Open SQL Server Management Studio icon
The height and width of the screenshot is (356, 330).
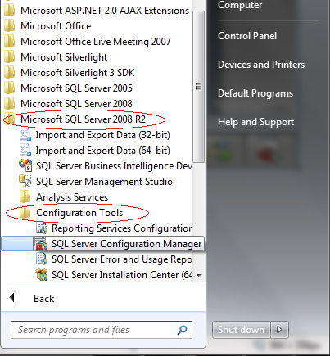click(x=25, y=182)
